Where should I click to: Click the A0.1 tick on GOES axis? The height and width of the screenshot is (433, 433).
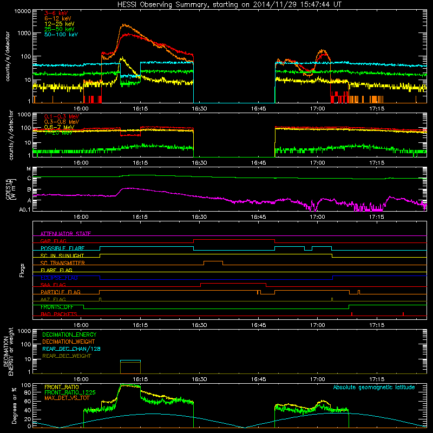coord(25,210)
